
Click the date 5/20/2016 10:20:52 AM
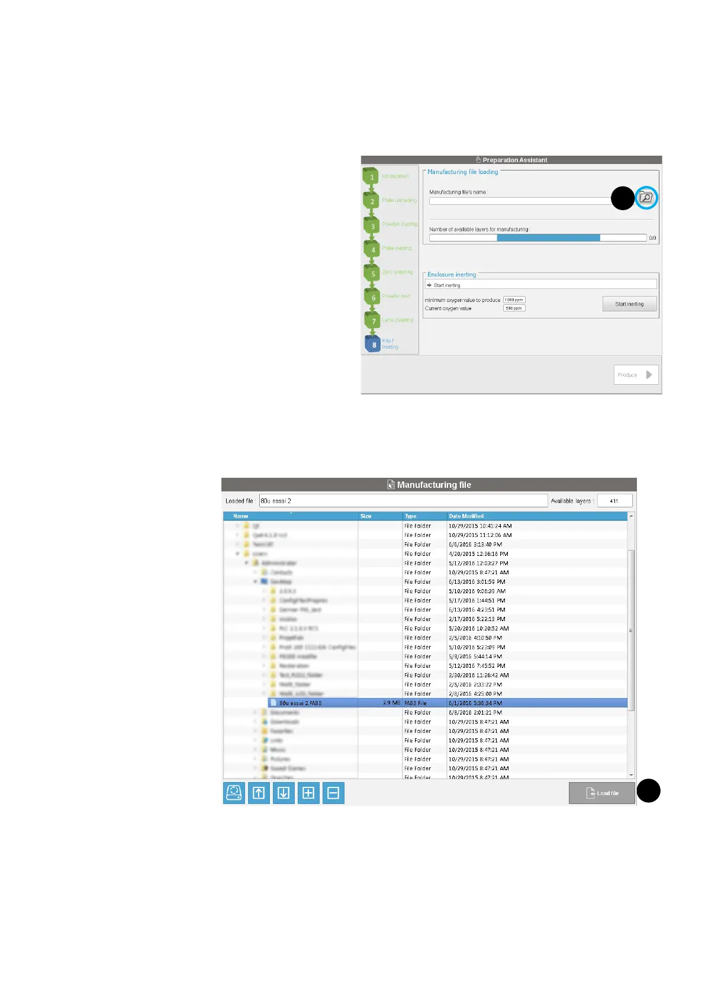click(x=479, y=628)
